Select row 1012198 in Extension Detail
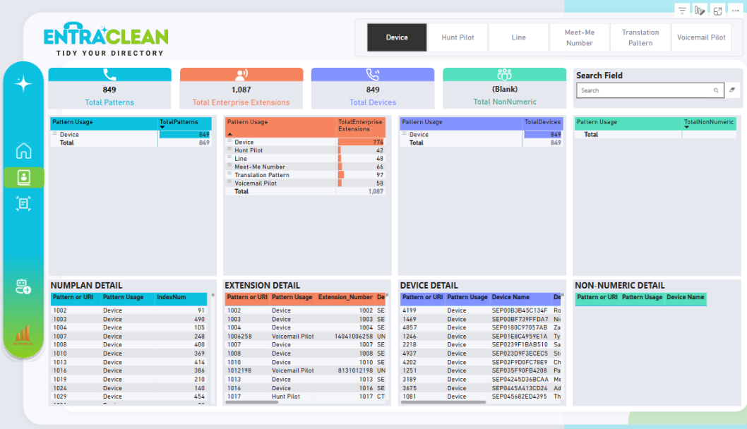The image size is (747, 429). click(x=306, y=370)
